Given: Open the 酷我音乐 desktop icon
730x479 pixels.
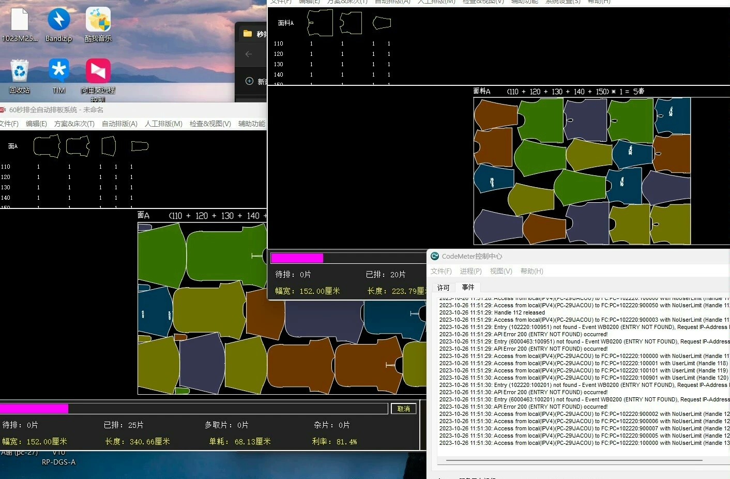Looking at the screenshot, I should click(x=98, y=24).
